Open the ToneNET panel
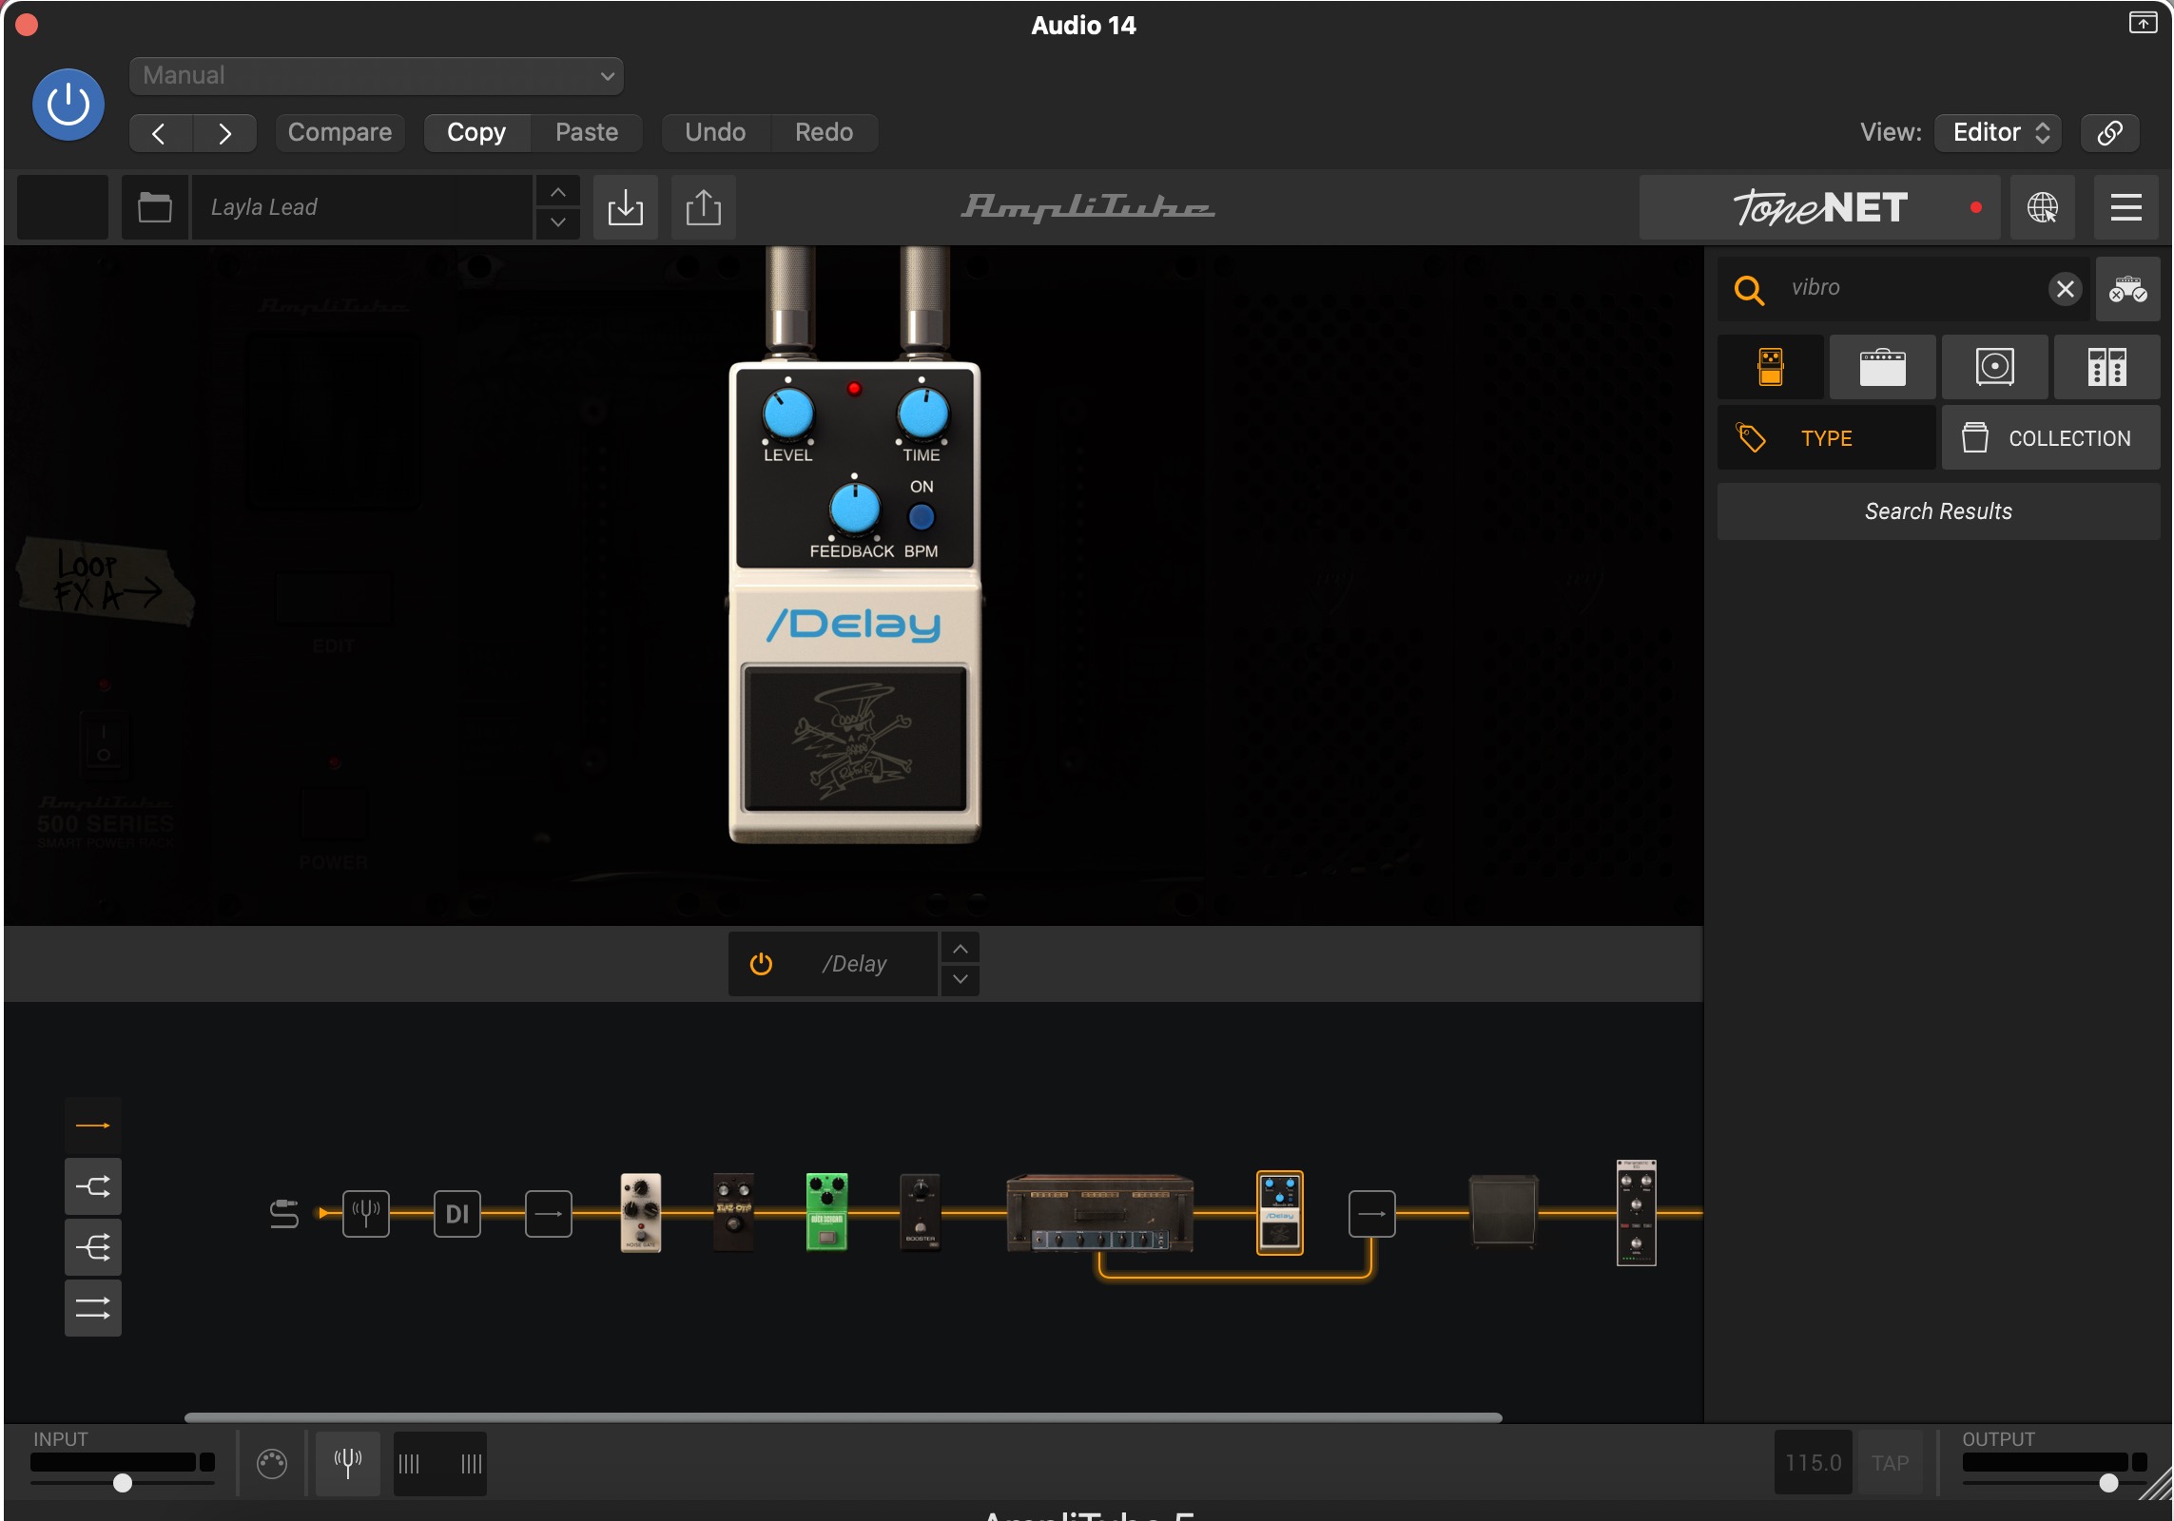Screen dimensions: 2174x1521 1819,207
